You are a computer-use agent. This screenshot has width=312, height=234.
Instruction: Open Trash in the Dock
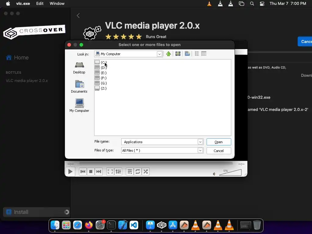click(x=257, y=225)
